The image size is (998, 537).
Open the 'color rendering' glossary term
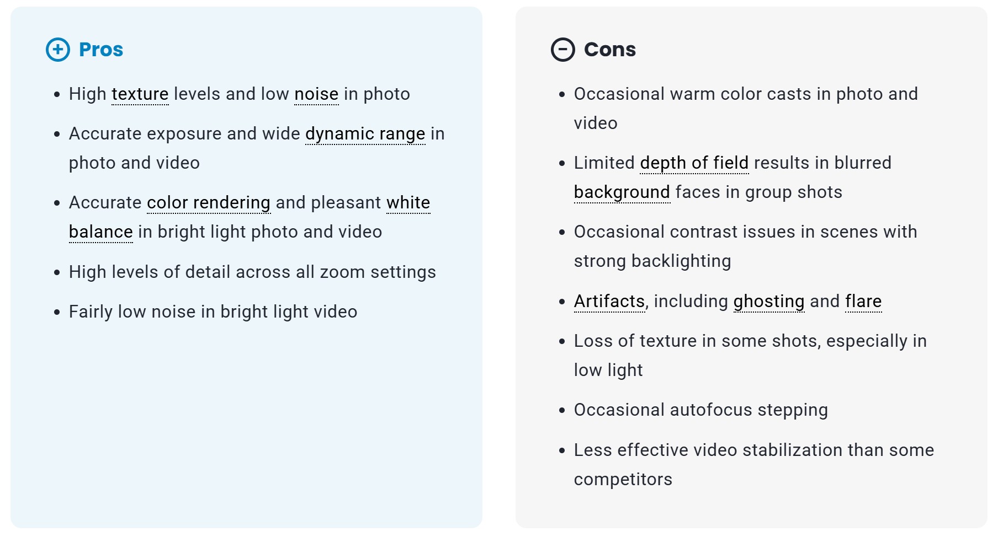[x=209, y=203]
